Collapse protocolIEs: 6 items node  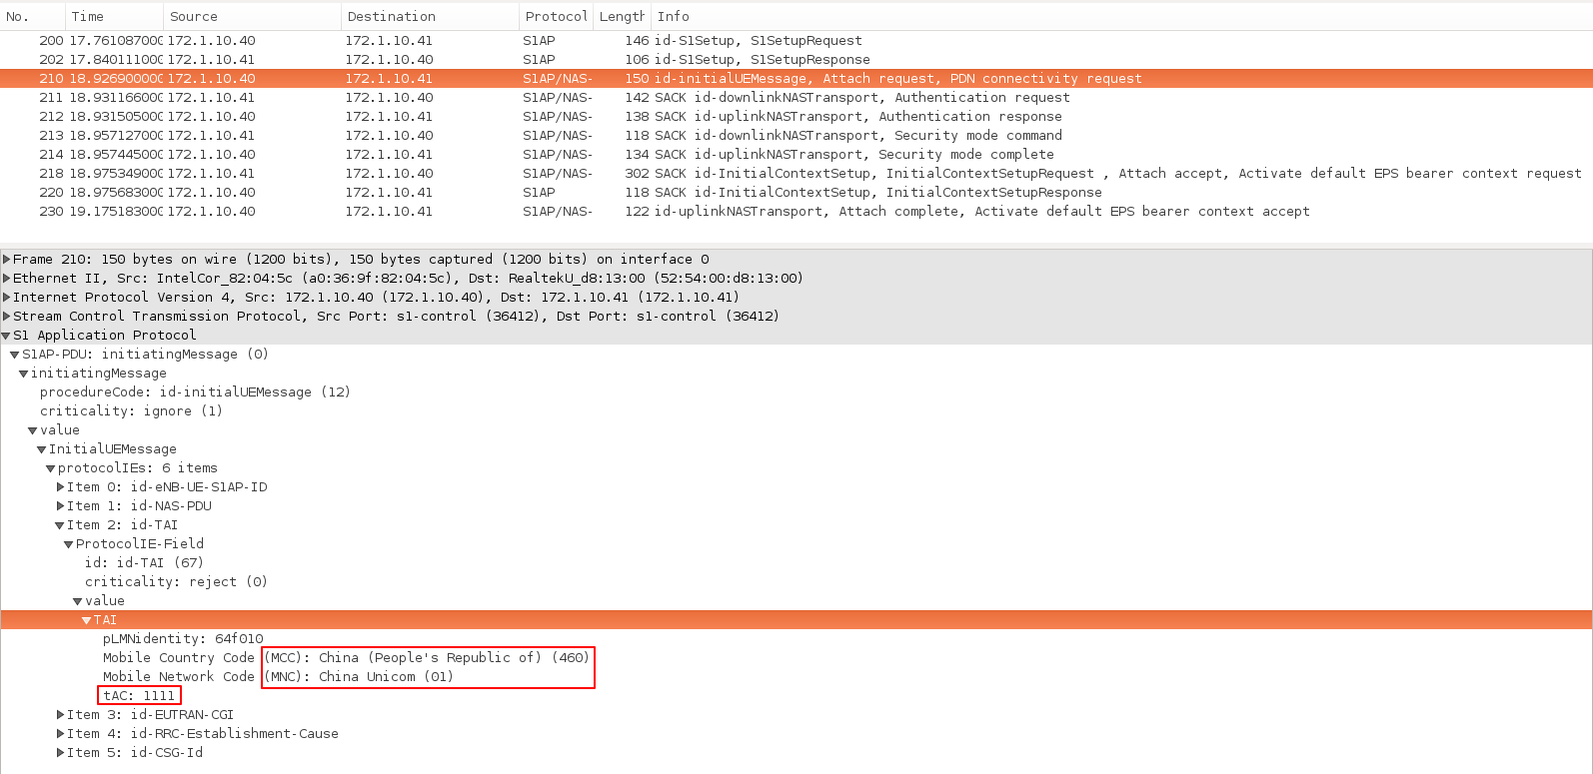(51, 468)
